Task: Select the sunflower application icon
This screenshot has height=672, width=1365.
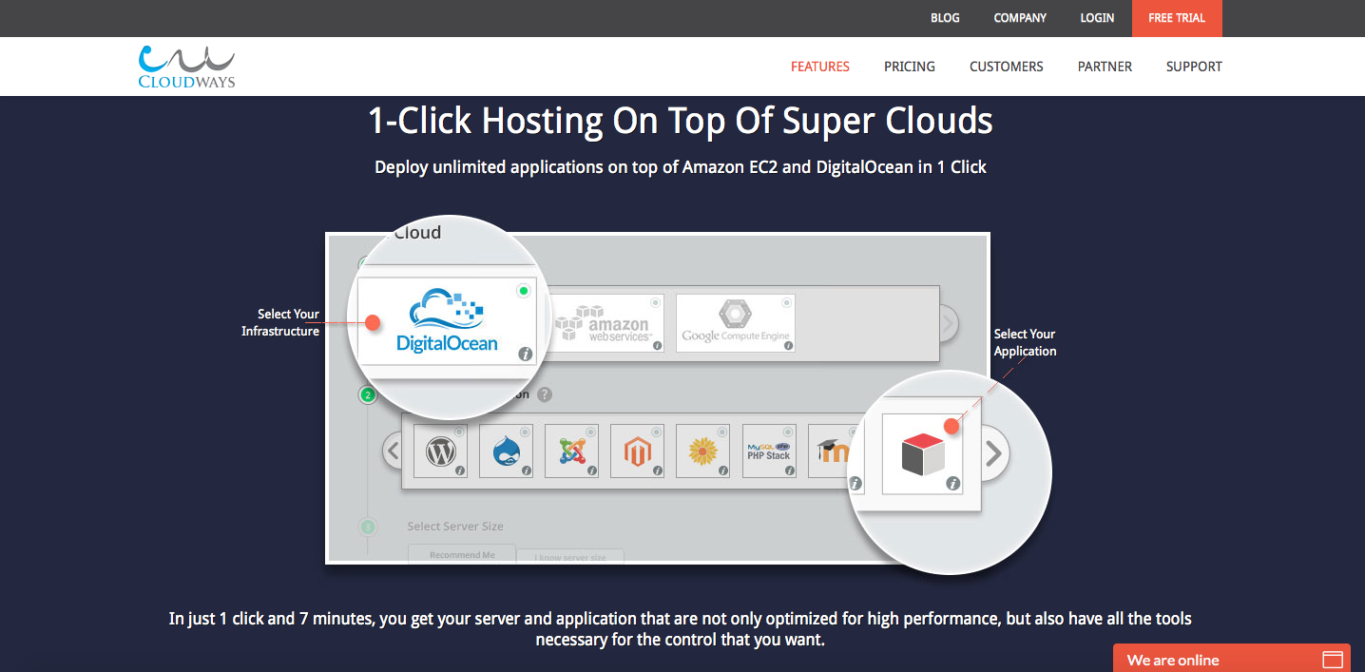Action: point(702,452)
